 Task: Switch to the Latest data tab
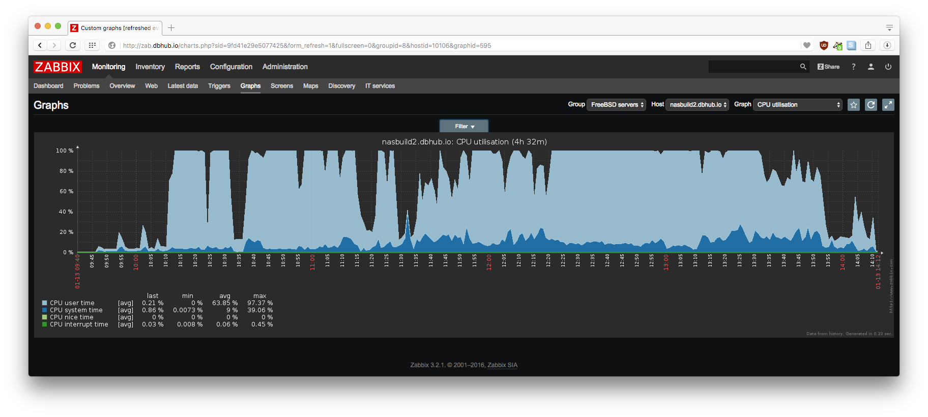click(183, 86)
